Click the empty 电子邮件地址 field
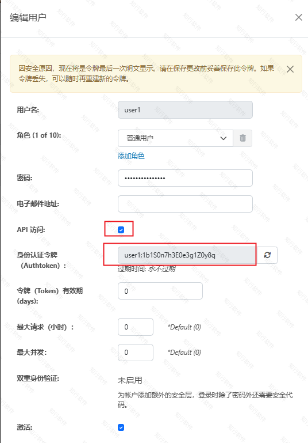 [x=185, y=204]
